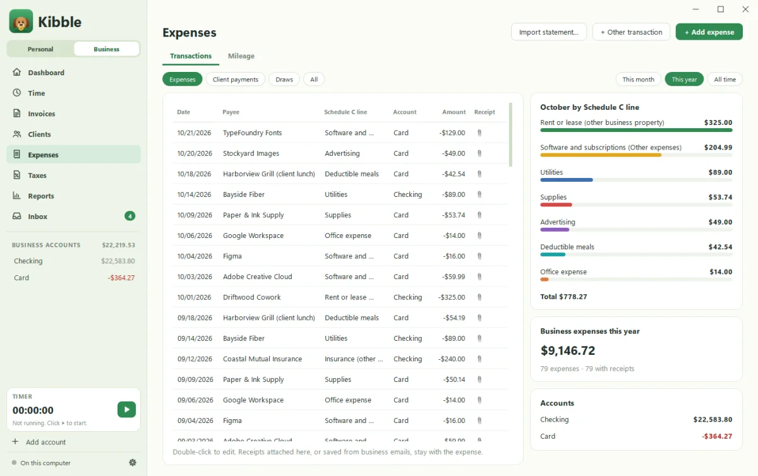The height and width of the screenshot is (476, 758).
Task: Open Clients via the people icon
Action: pos(17,134)
